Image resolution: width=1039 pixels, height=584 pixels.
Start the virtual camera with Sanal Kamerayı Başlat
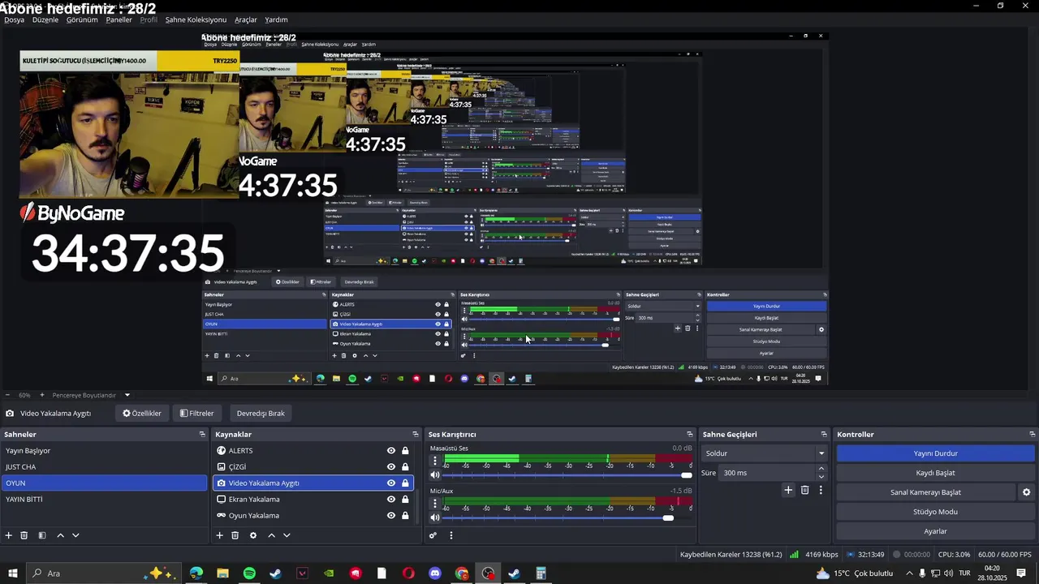[x=926, y=492]
